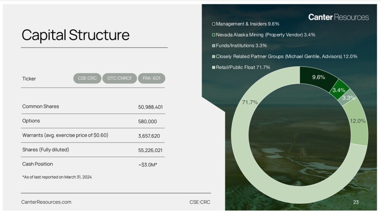Click the Warrants row label
Screen dimensions: 381x215
click(x=65, y=135)
